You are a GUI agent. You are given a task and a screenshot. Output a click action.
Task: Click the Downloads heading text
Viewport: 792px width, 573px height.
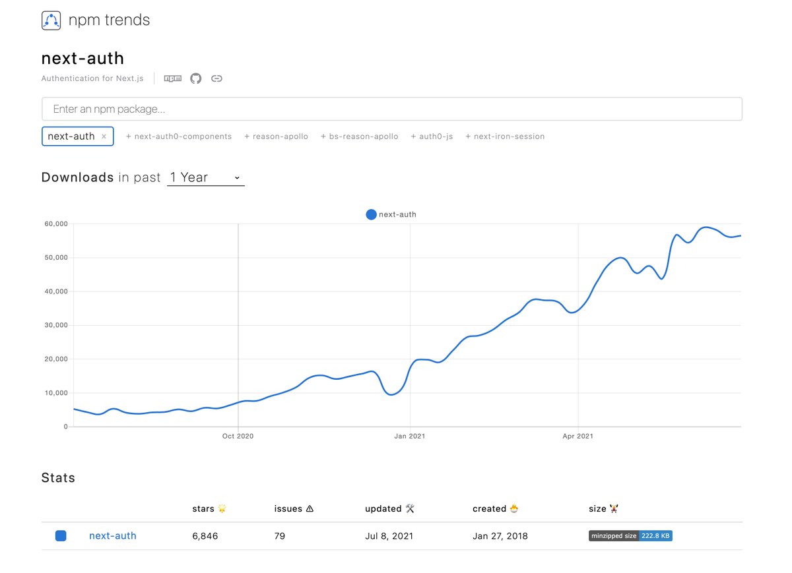77,177
